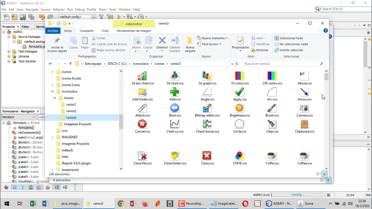Toggle the vertical bar filter in Navigator toolbar
This screenshot has height=209, width=372.
(23, 187)
